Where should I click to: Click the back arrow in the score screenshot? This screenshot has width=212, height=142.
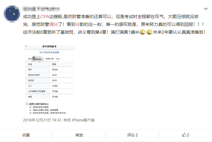[x=26, y=46]
